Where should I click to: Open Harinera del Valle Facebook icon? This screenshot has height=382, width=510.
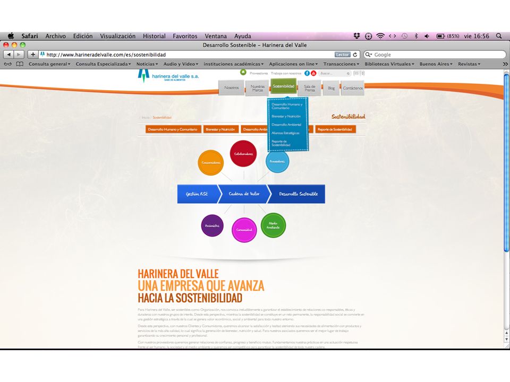pyautogui.click(x=307, y=73)
